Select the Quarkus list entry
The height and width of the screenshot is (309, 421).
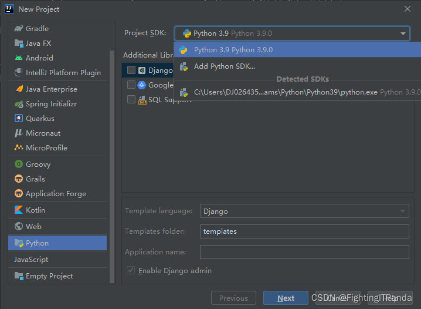coord(57,119)
